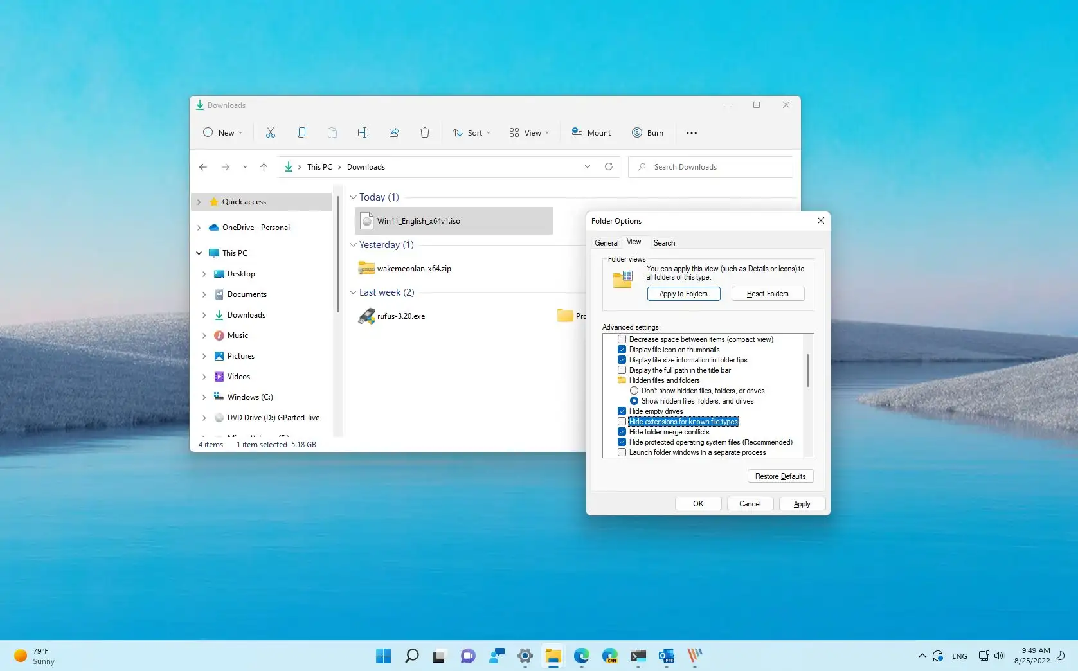Click the Apply to Folders button

pos(683,293)
